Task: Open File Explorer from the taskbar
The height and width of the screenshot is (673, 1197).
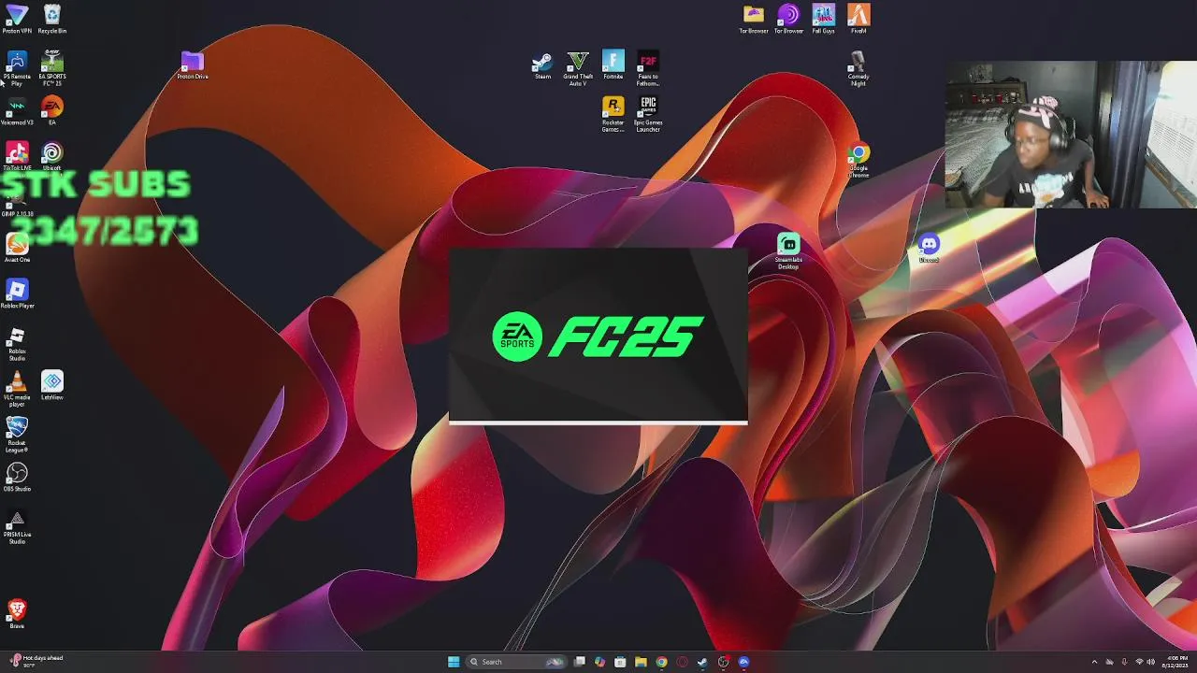Action: [641, 662]
